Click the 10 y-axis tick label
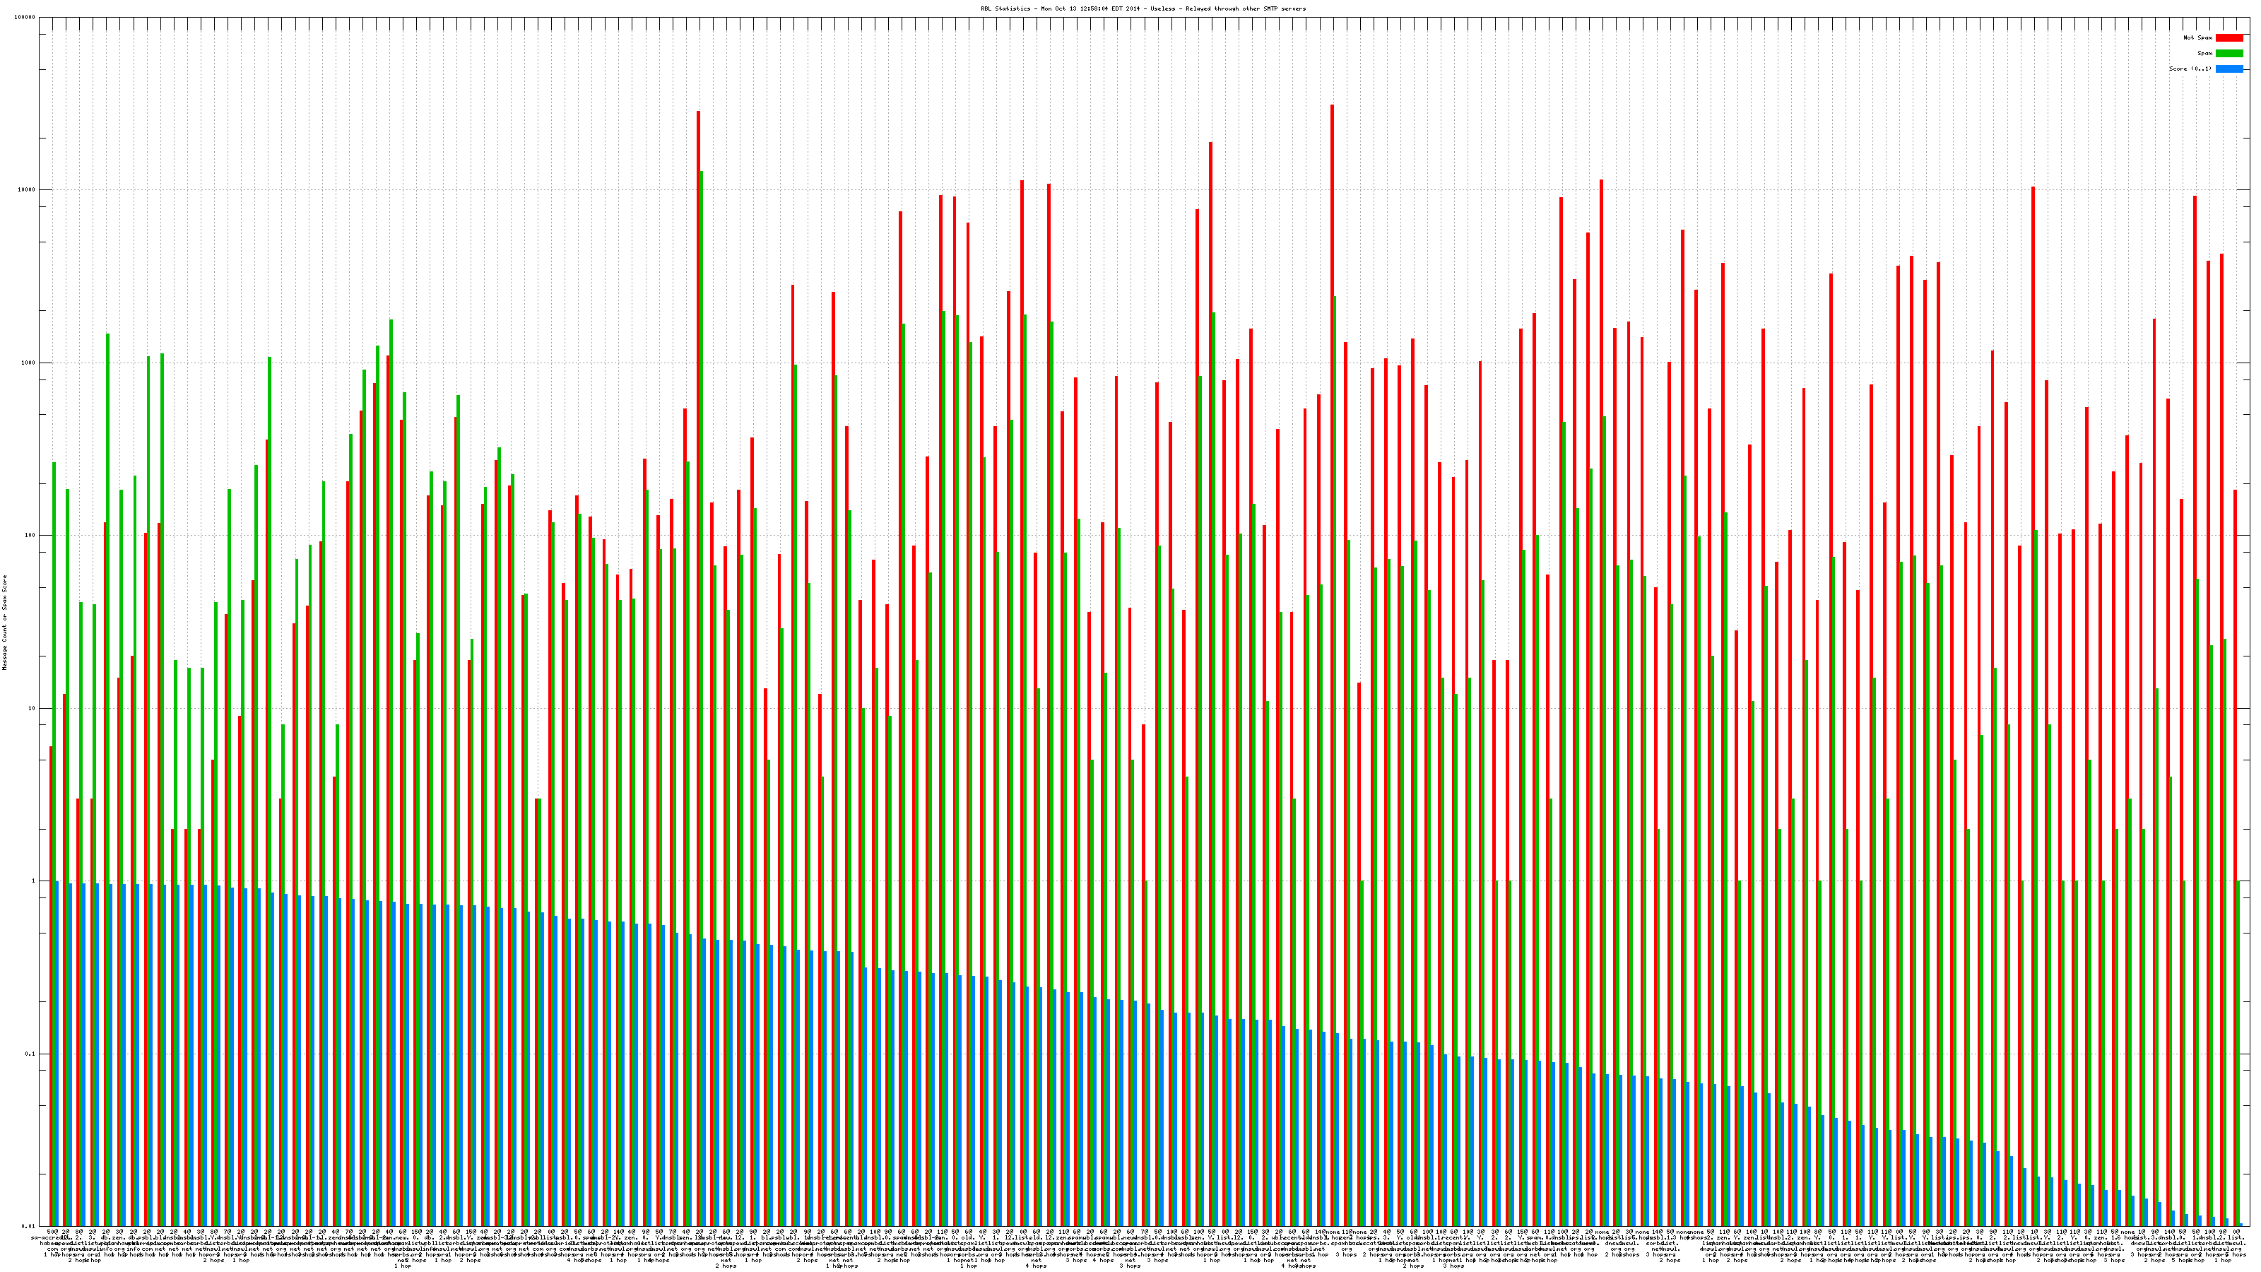 [33, 708]
